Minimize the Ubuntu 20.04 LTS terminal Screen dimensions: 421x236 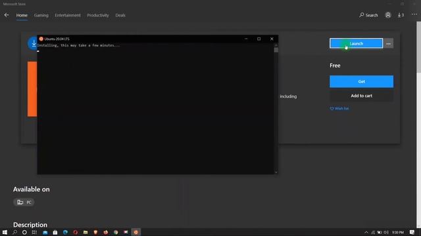point(246,39)
